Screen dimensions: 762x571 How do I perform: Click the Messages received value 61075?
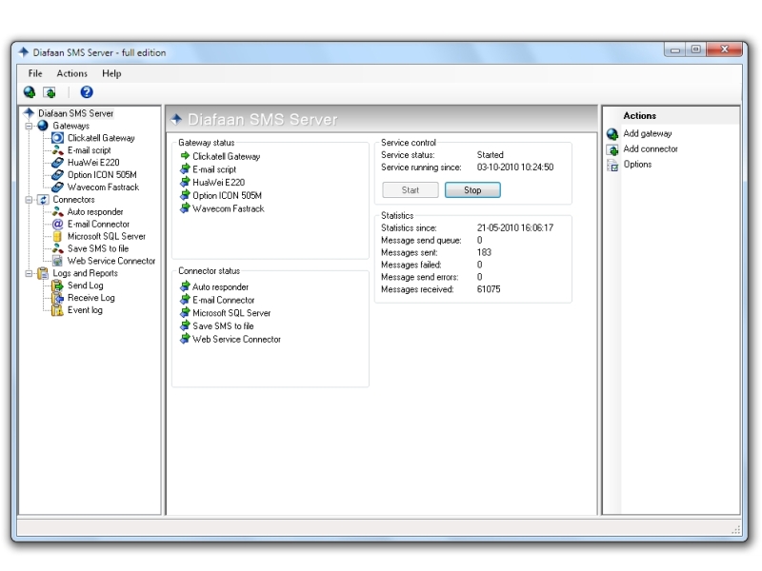click(x=489, y=289)
